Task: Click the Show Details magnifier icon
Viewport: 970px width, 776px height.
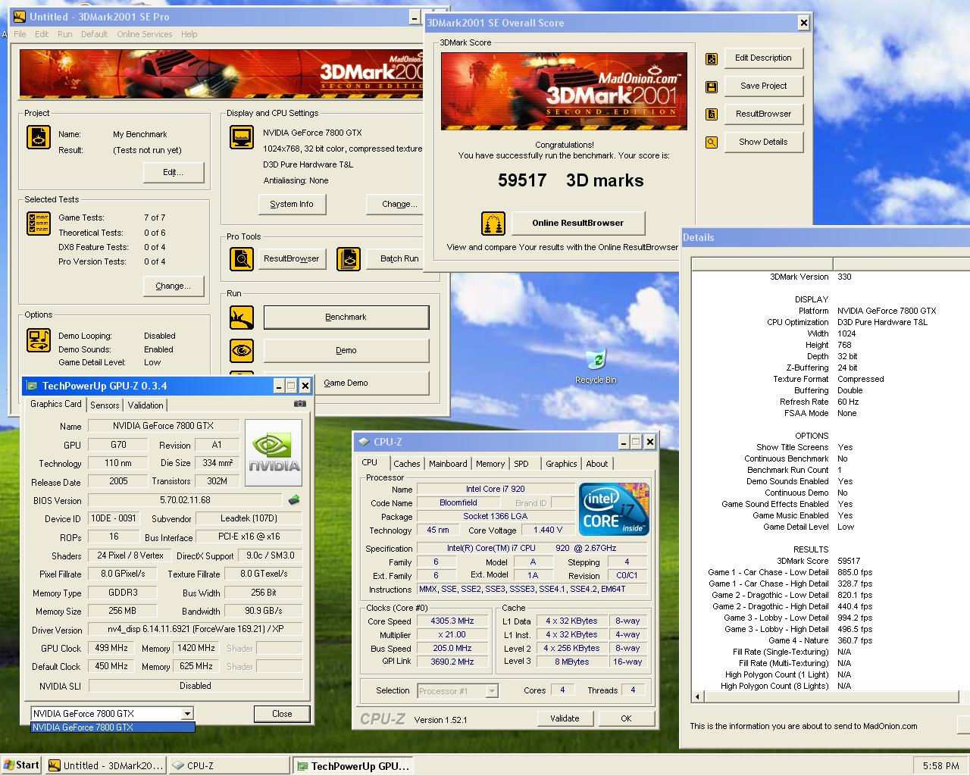Action: coord(711,142)
